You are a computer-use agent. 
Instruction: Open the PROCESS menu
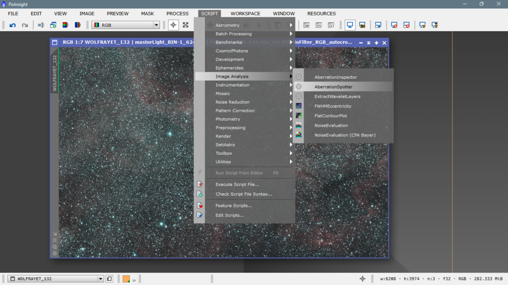coord(177,13)
